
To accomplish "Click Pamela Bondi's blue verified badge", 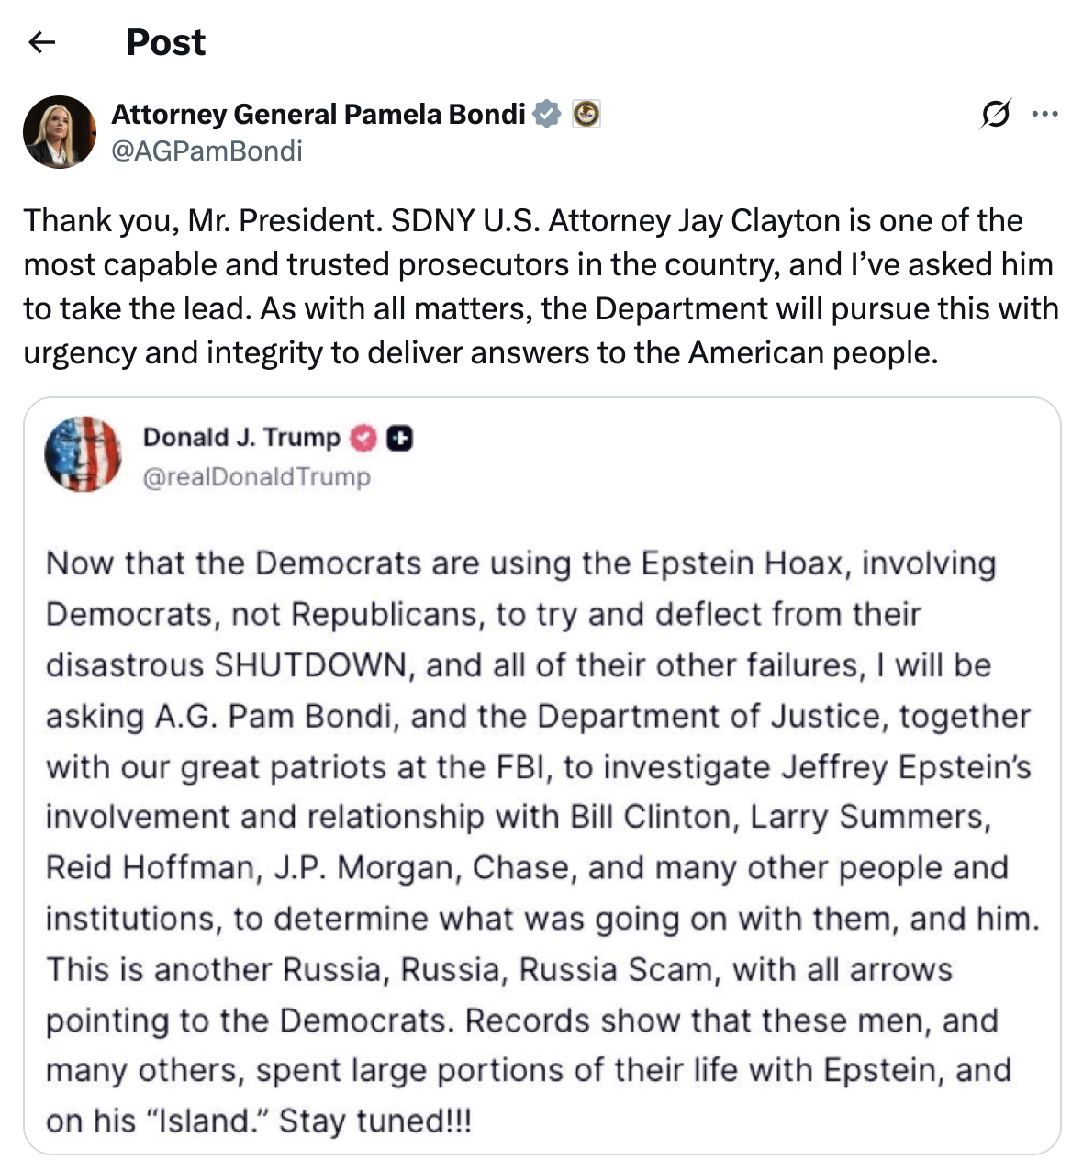I will [547, 115].
